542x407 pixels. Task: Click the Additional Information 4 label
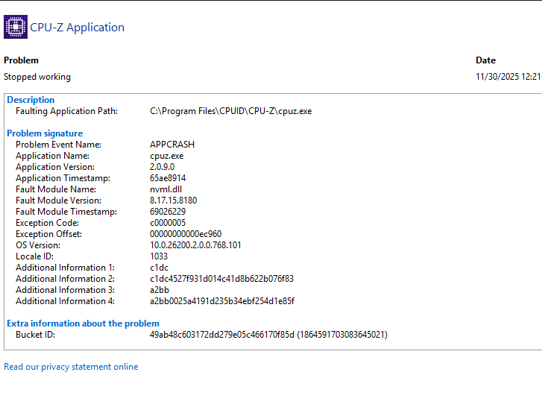pos(66,301)
